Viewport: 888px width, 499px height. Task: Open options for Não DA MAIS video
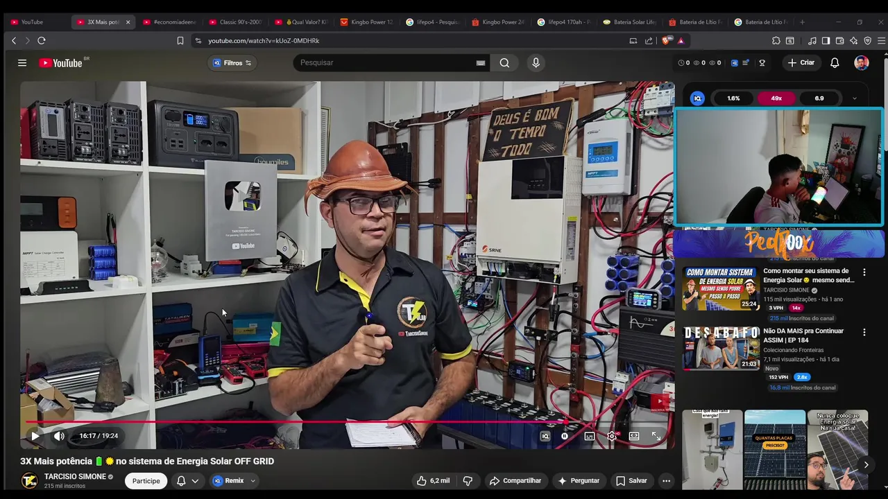(864, 333)
